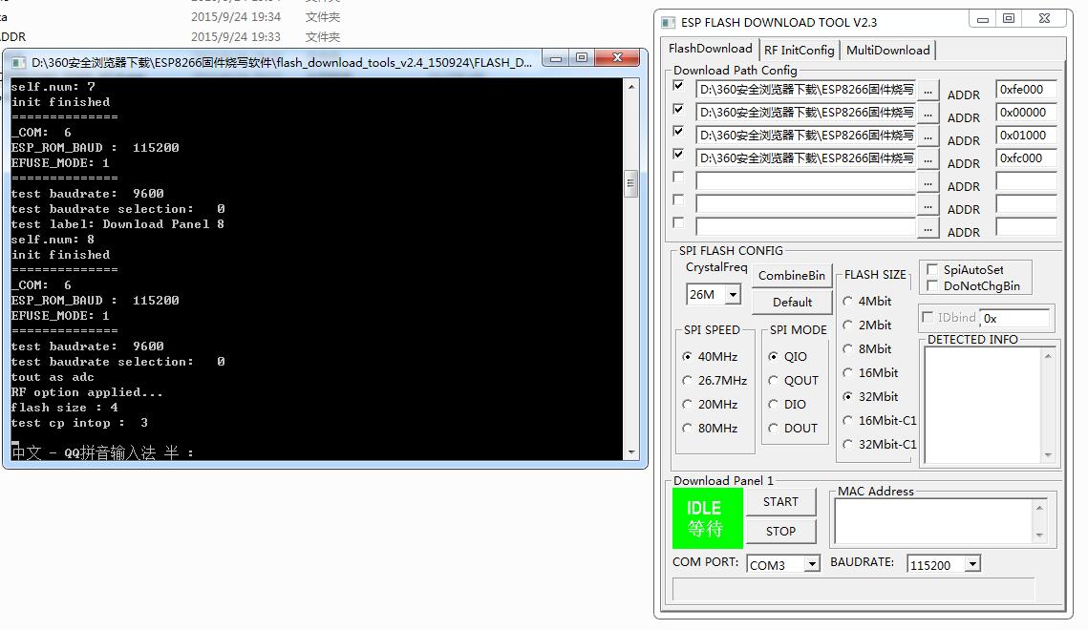Click the START button
This screenshot has width=1088, height=630.
click(x=780, y=501)
